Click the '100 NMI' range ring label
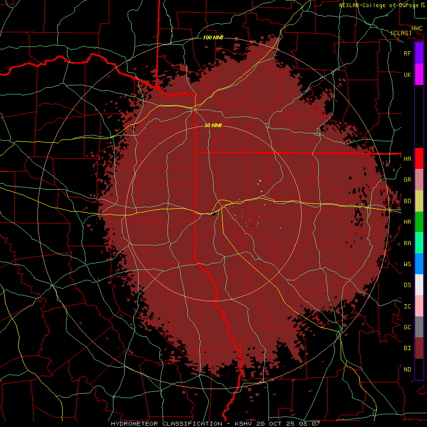Screen dimensions: 427x427 point(213,37)
